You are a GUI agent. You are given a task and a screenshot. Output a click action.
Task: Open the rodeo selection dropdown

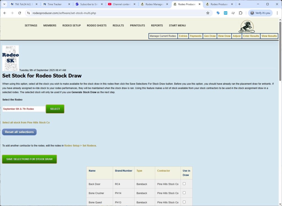(x=24, y=109)
